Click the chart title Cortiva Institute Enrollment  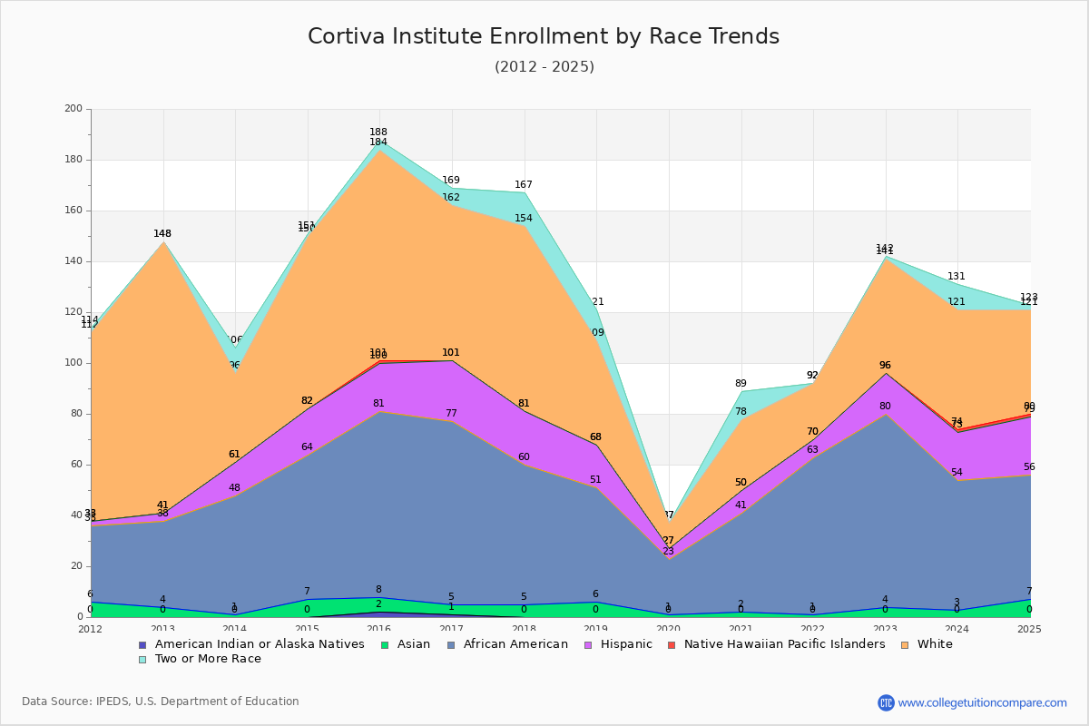[x=544, y=36]
